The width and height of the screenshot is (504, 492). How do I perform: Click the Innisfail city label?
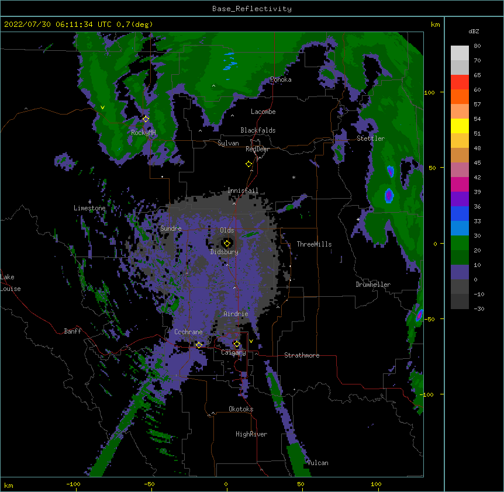(x=243, y=190)
